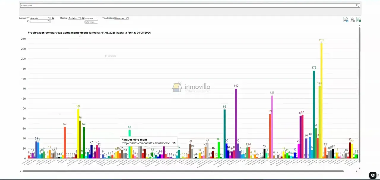Click the left arrow of the horizontal scrollbar

point(20,171)
